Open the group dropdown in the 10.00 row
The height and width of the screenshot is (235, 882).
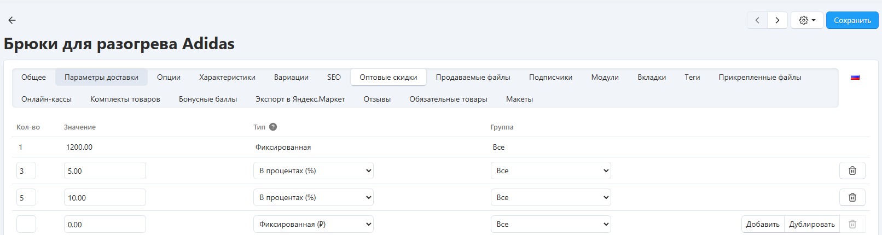(551, 197)
